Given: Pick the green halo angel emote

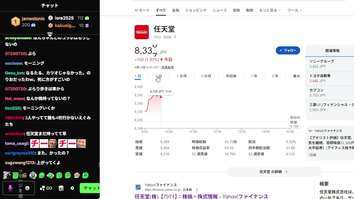Looking at the screenshot, I should pos(15,175).
